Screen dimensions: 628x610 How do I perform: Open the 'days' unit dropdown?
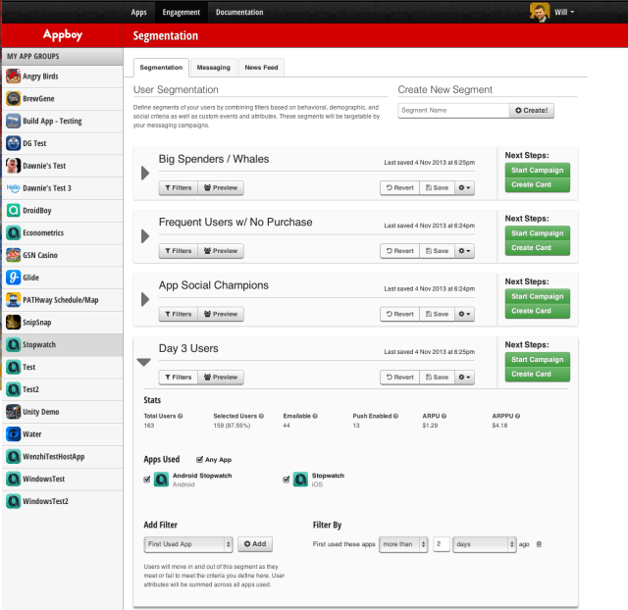coord(484,544)
